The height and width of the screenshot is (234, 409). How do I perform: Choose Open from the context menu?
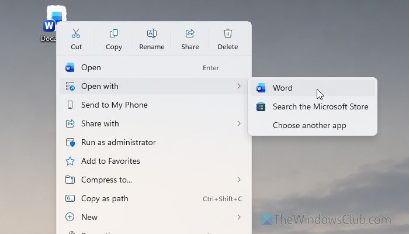(x=154, y=68)
